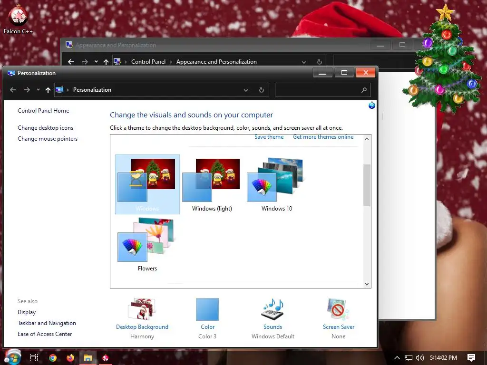Click the Save theme link

click(269, 137)
